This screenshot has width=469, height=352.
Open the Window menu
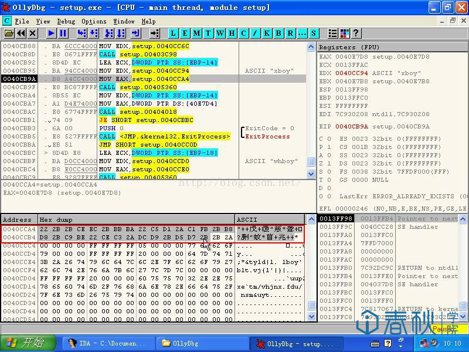pos(124,21)
